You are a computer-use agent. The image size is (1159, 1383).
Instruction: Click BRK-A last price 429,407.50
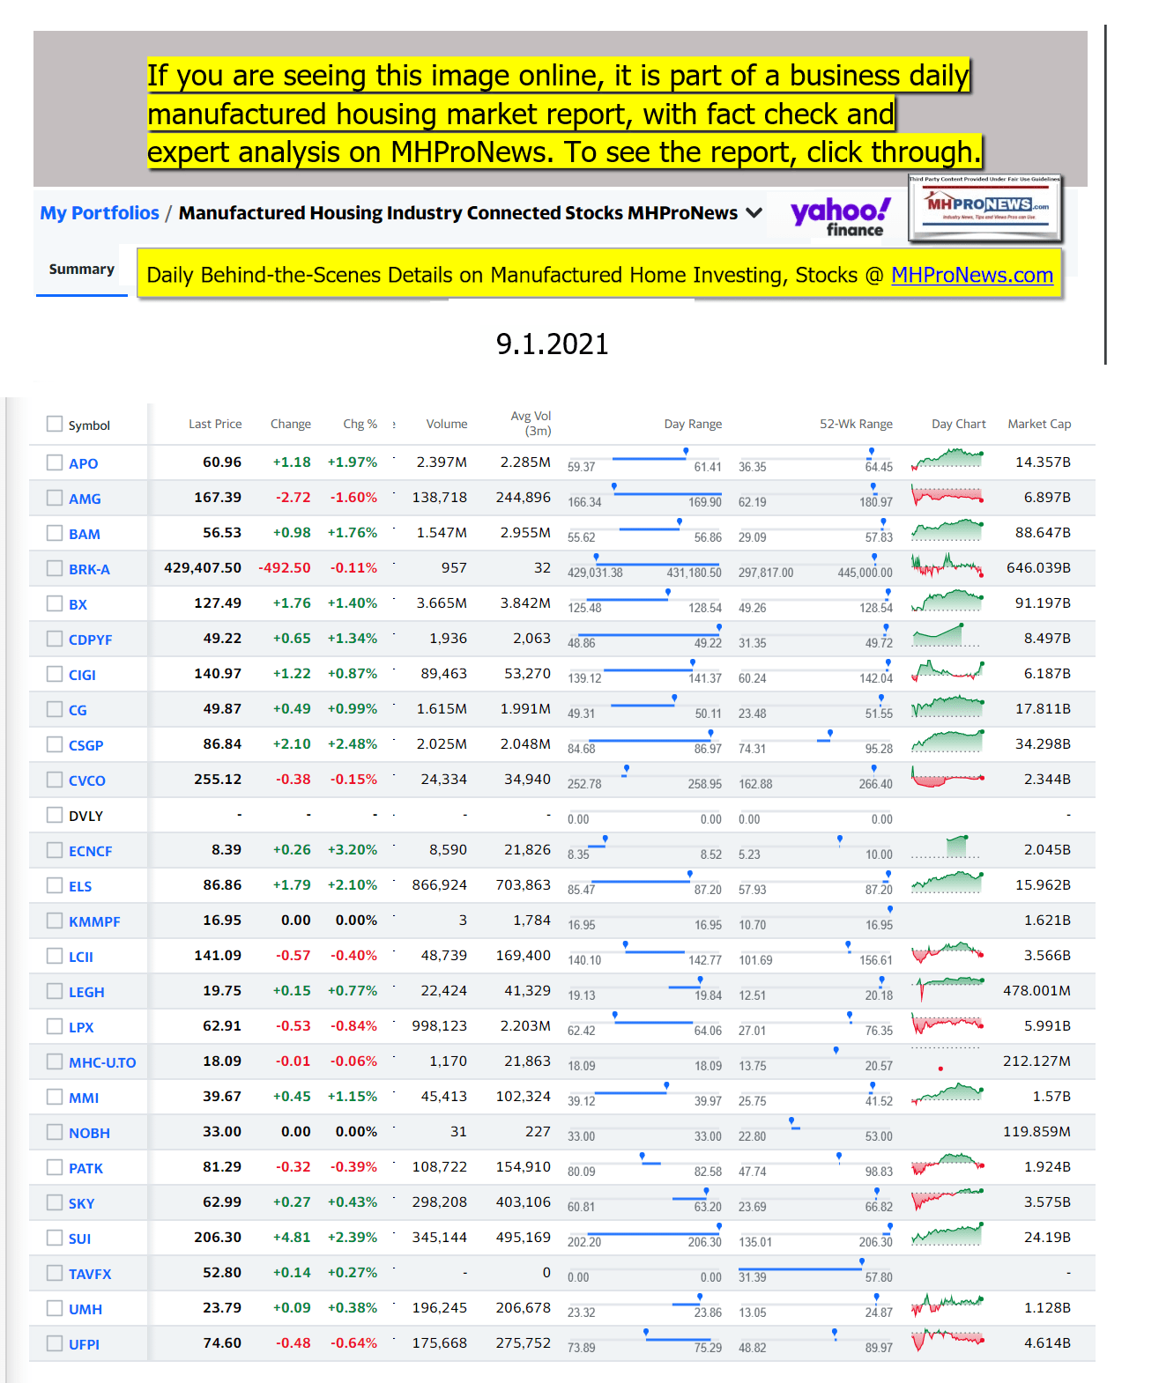click(203, 567)
